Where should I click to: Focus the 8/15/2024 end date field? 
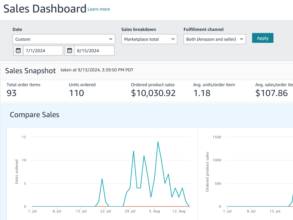point(94,50)
